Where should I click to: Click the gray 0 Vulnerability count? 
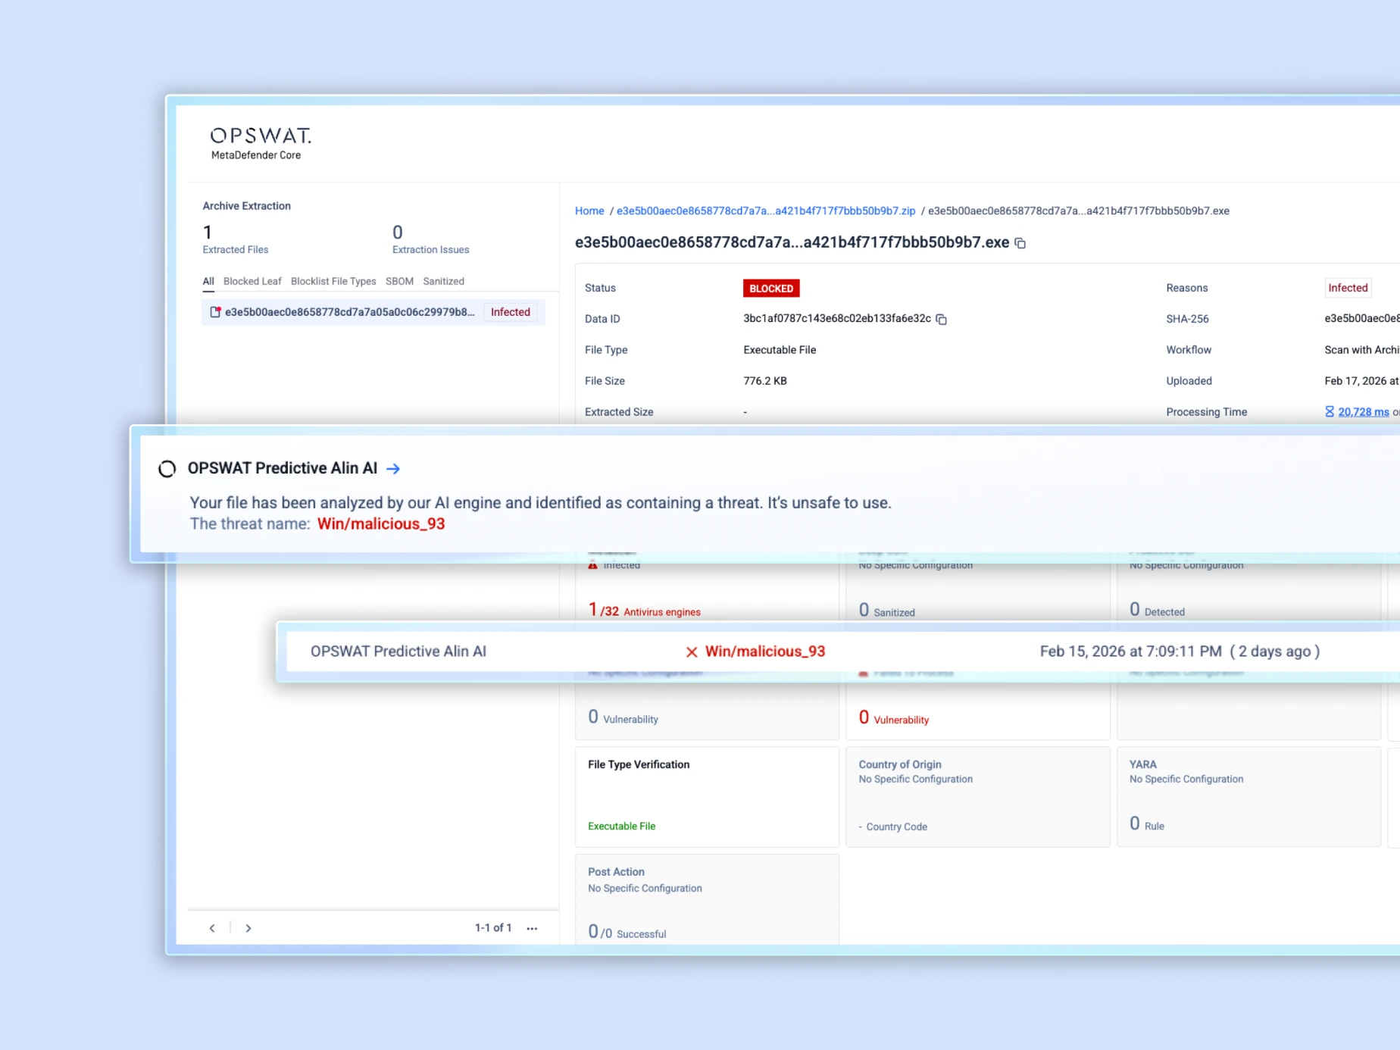623,717
